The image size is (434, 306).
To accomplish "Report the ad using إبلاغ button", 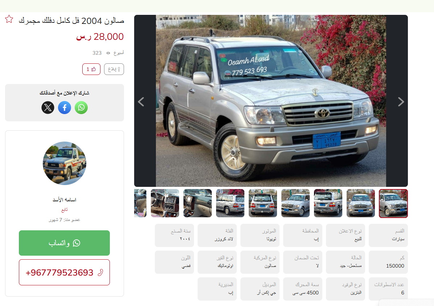I will pyautogui.click(x=114, y=69).
